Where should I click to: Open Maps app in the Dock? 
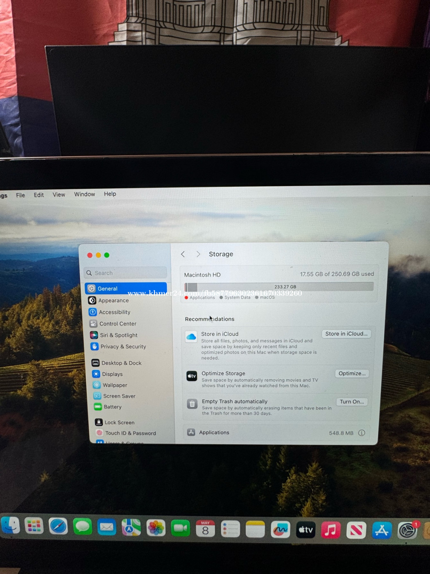click(x=131, y=528)
